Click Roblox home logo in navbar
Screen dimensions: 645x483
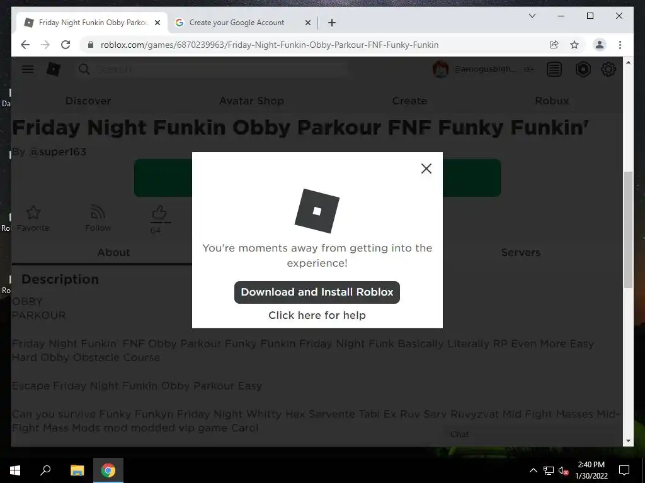point(53,69)
